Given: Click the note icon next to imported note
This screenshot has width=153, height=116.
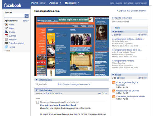Looking at the screenshot, I should (37, 102).
